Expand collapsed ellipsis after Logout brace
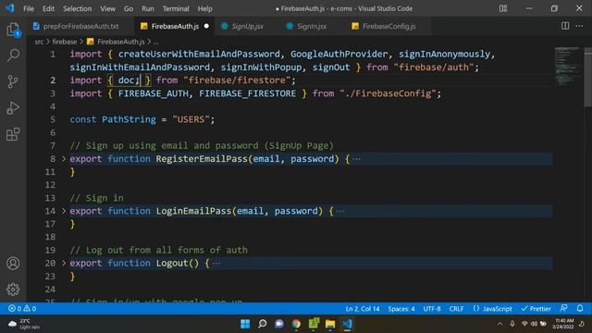Image resolution: width=592 pixels, height=333 pixels. point(216,263)
